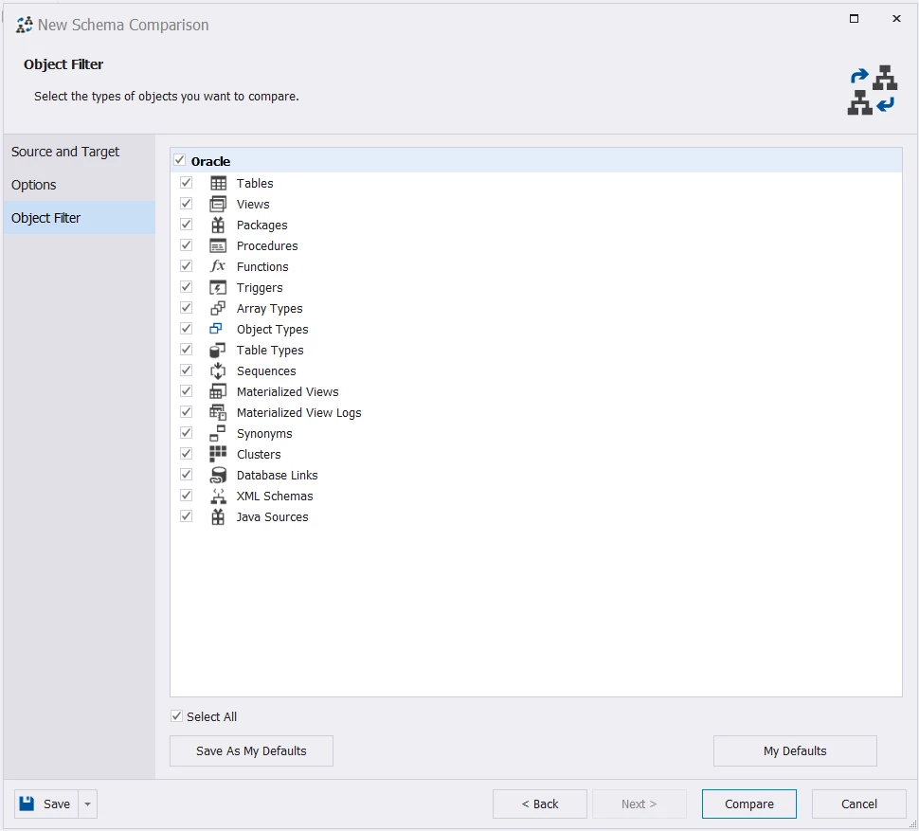Uncheck the Synonyms checkbox
Viewport: 919px width, 831px height.
pyautogui.click(x=187, y=433)
